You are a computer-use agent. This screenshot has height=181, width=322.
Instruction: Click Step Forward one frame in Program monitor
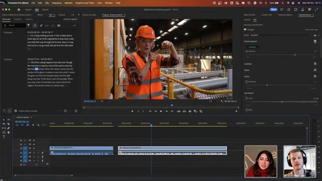click(x=167, y=111)
